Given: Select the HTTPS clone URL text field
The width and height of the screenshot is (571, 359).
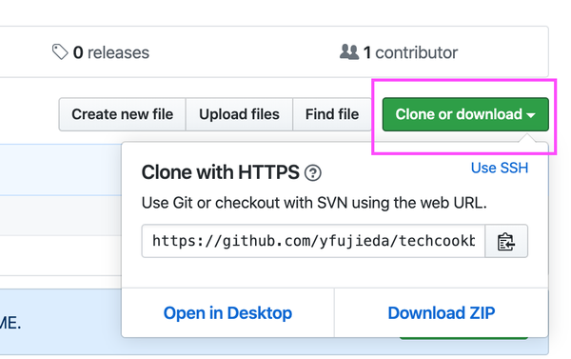Looking at the screenshot, I should click(313, 241).
